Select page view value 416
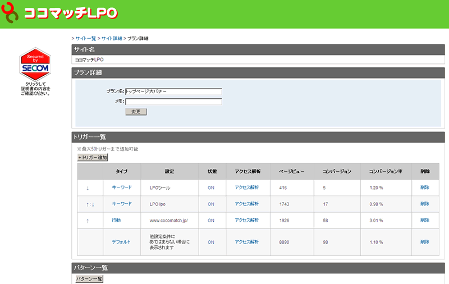This screenshot has width=449, height=284. [x=283, y=188]
